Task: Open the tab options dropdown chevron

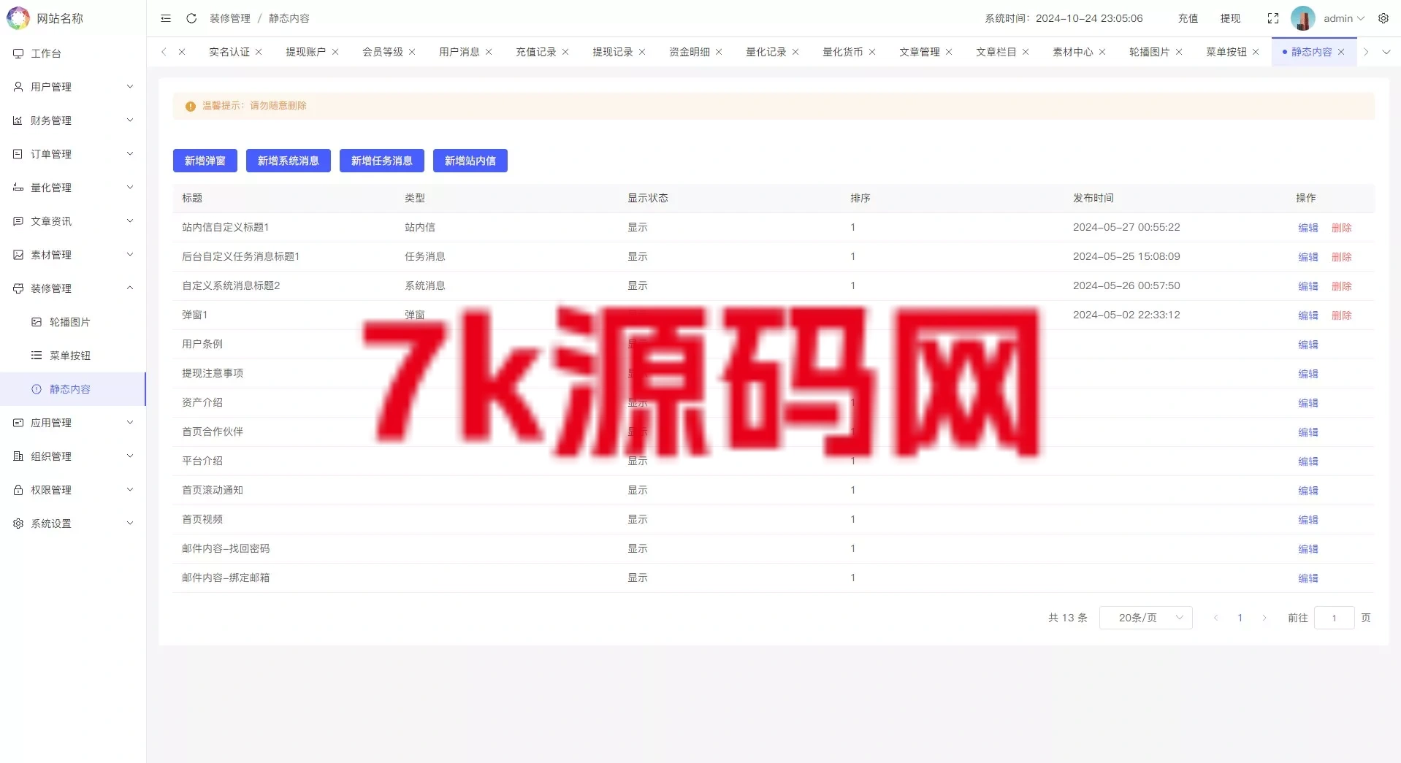Action: pyautogui.click(x=1386, y=52)
